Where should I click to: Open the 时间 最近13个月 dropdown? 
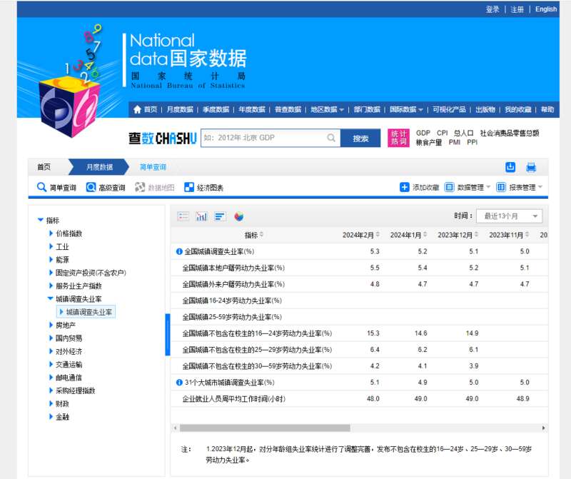coord(510,216)
